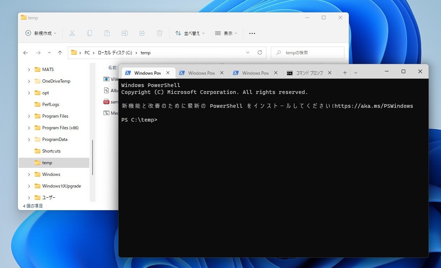Close the third Windows PowerShell tab

click(276, 73)
